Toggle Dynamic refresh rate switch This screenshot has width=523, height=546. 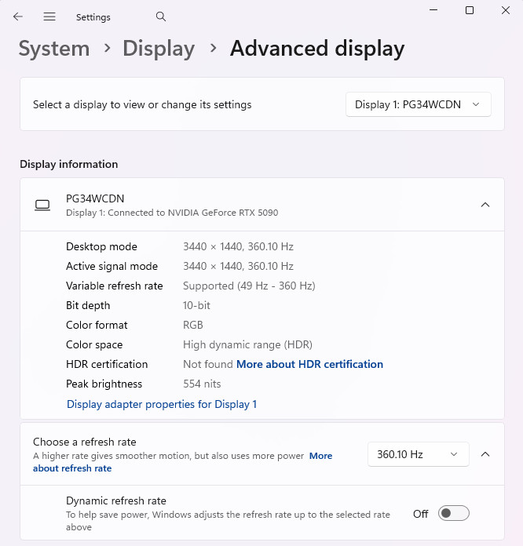[453, 513]
